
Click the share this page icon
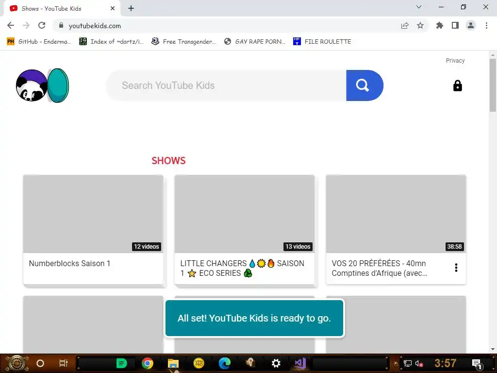point(405,26)
